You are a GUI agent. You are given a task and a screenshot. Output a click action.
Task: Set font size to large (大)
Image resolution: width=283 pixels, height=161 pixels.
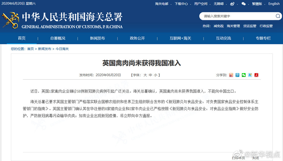coord(145,75)
